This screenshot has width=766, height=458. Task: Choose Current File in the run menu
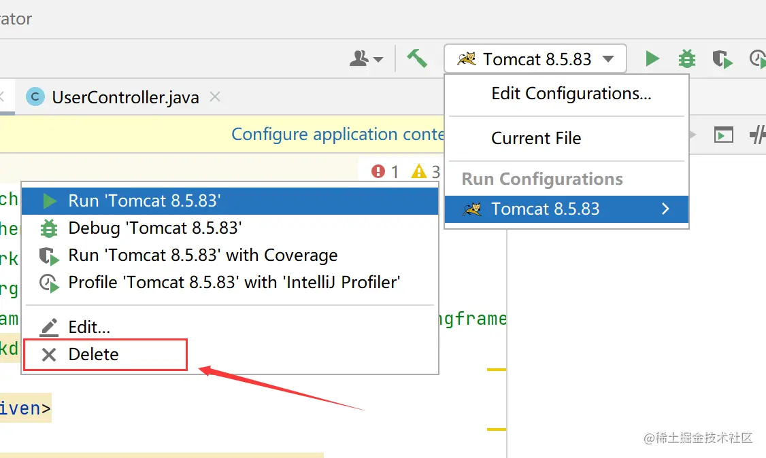tap(536, 138)
